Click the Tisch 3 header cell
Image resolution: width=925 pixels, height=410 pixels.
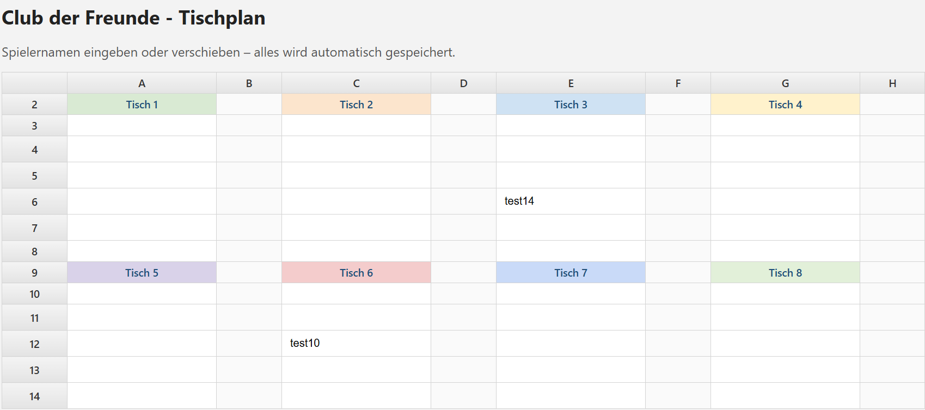coord(571,104)
